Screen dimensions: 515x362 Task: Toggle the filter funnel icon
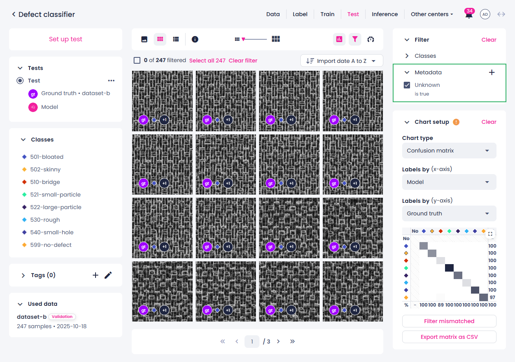[355, 39]
